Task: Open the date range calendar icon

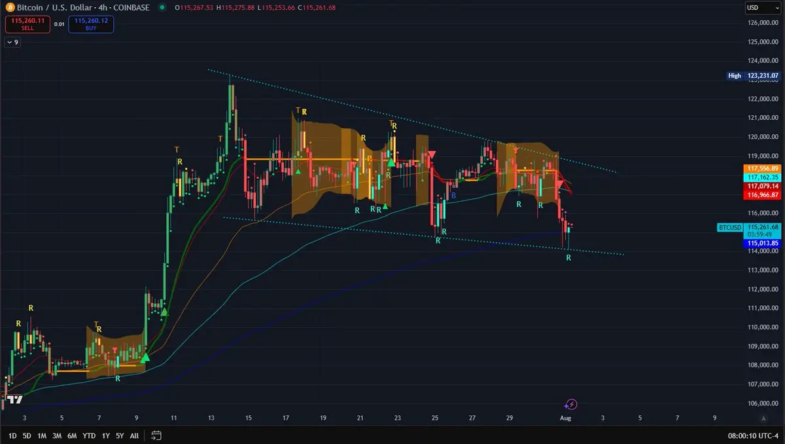Action: (156, 435)
